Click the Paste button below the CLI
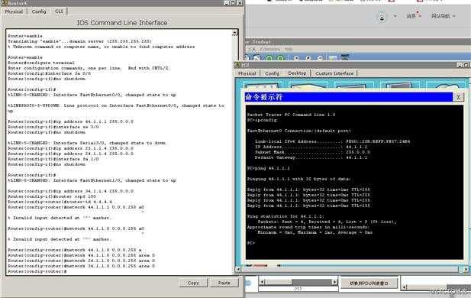Image resolution: width=471 pixels, height=298 pixels. 224,283
